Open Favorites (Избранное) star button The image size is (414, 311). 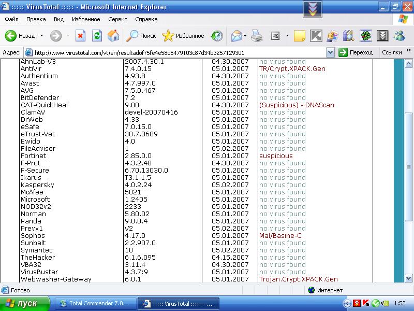coord(183,36)
